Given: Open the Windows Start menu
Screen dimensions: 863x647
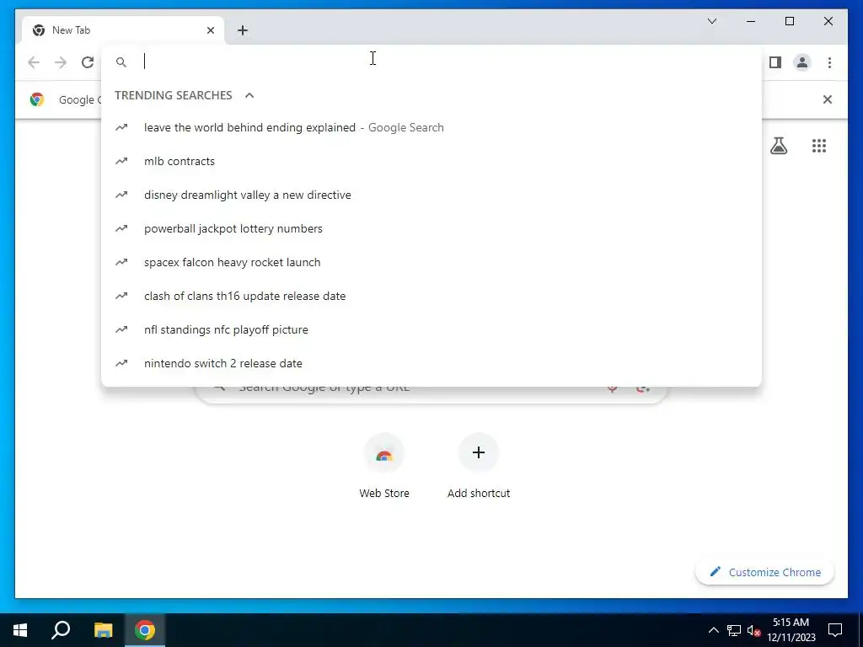Looking at the screenshot, I should (x=20, y=630).
